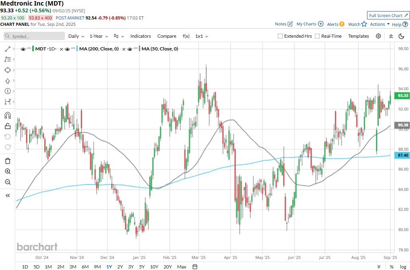The height and width of the screenshot is (270, 410).
Task: Open options menu for MA 200 study
Action: 73,49
